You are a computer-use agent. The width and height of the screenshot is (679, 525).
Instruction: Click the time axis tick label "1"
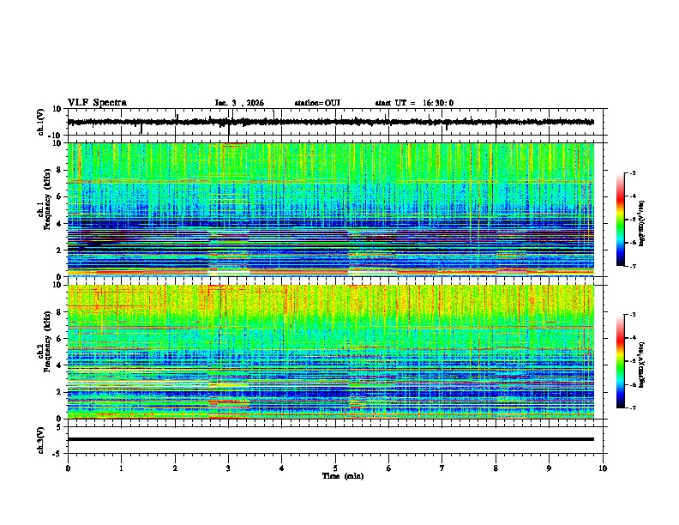coord(121,468)
